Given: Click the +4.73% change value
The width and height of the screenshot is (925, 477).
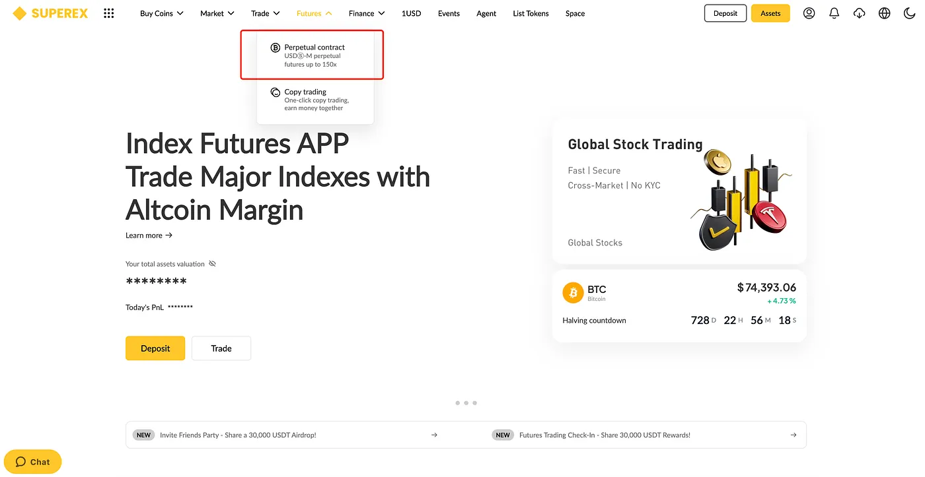Looking at the screenshot, I should pyautogui.click(x=782, y=301).
